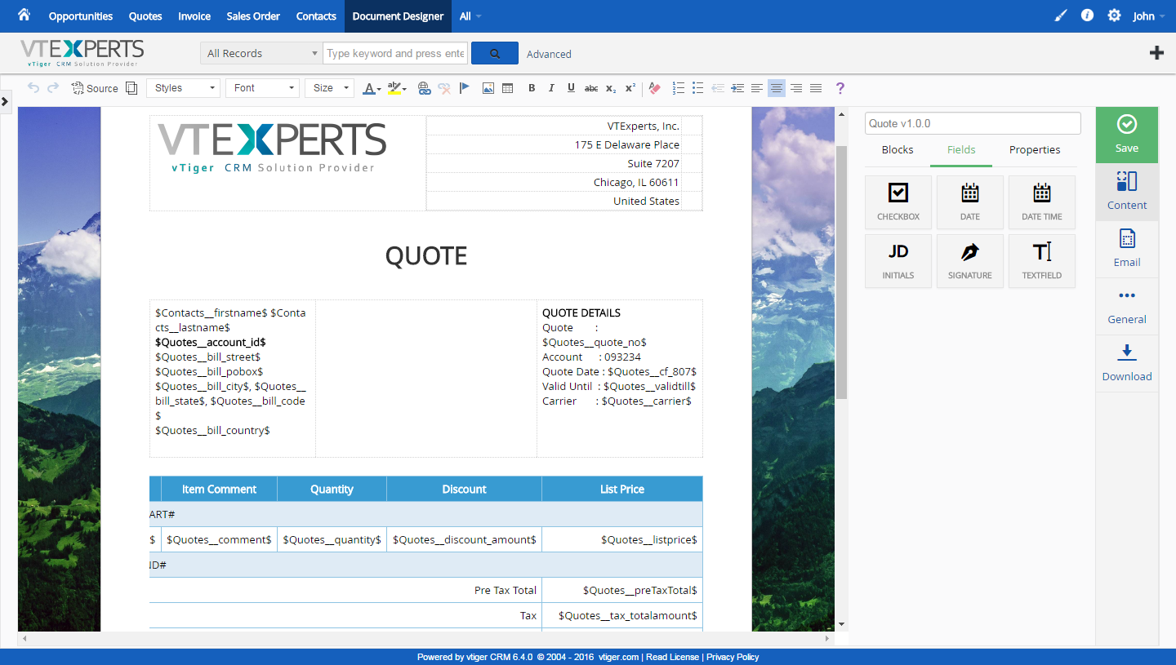Toggle bold formatting
Screen dimensions: 1176x665
pos(532,88)
